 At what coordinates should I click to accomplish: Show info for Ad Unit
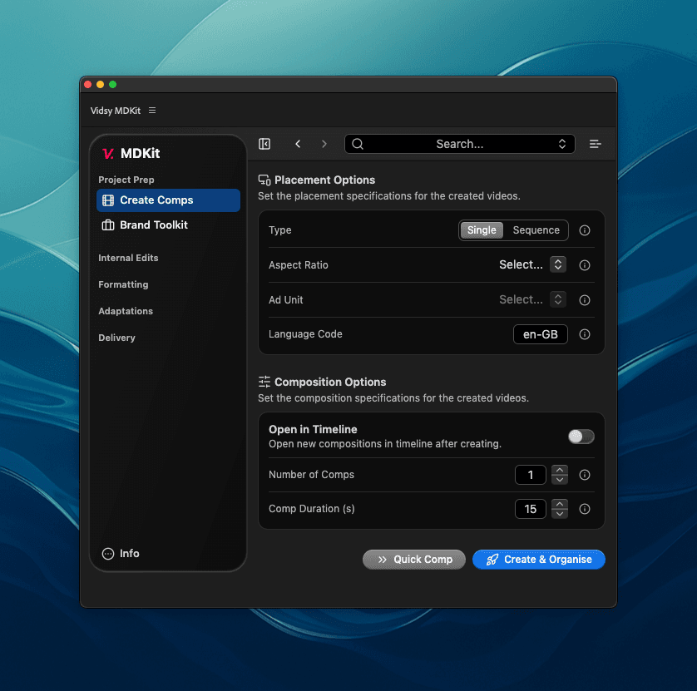click(585, 300)
